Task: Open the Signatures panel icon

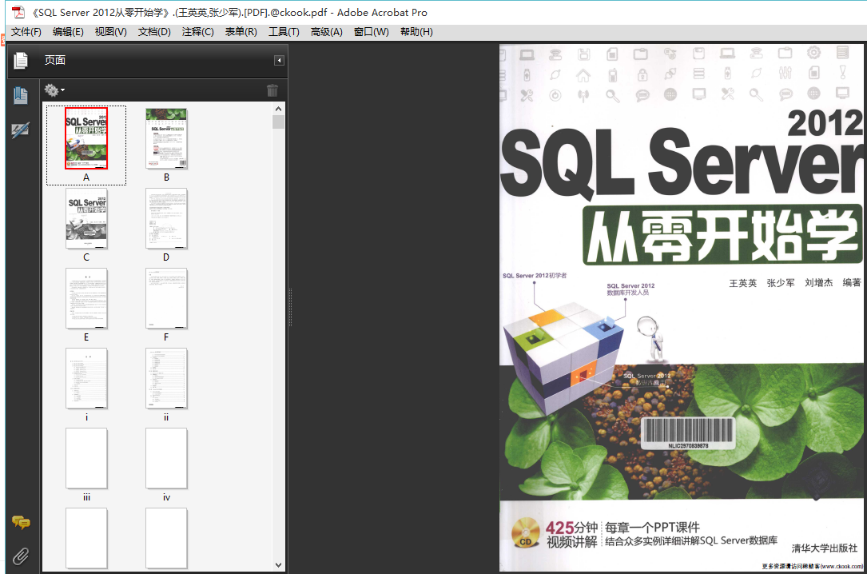Action: coord(21,130)
